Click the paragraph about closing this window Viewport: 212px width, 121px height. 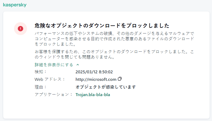tap(114, 54)
